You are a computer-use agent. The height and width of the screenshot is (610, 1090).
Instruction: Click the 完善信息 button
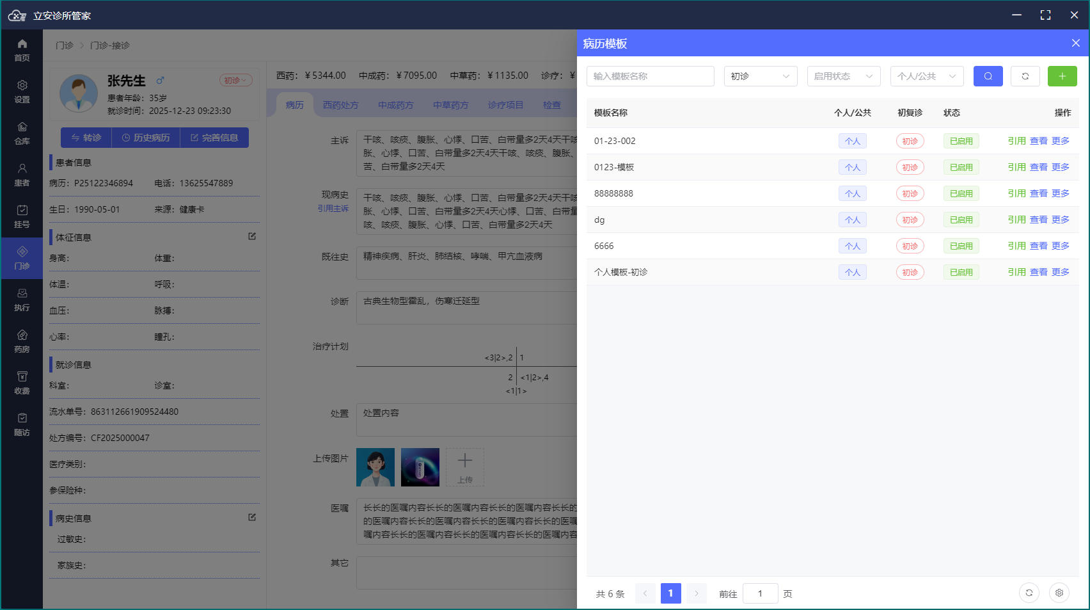point(214,138)
